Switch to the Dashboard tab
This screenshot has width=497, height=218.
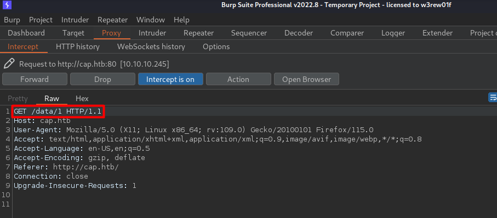click(26, 33)
